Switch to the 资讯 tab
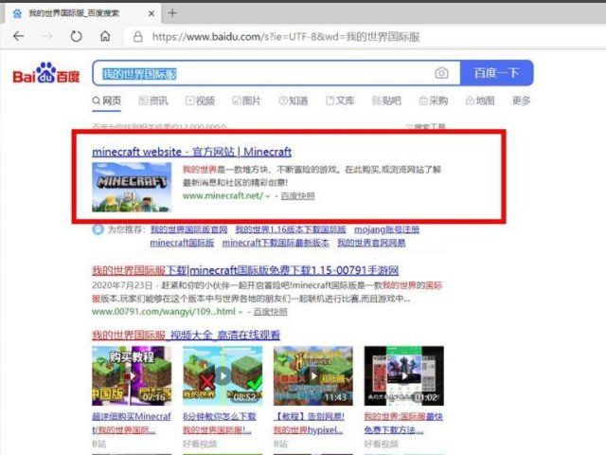Image resolution: width=606 pixels, height=455 pixels. 153,101
